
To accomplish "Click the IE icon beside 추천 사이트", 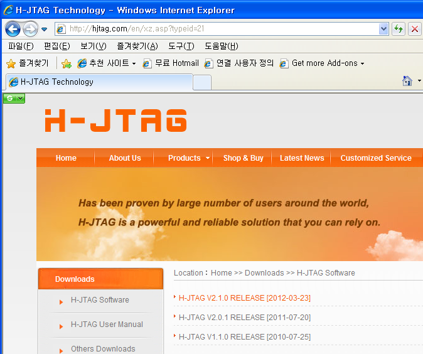I will pyautogui.click(x=82, y=63).
